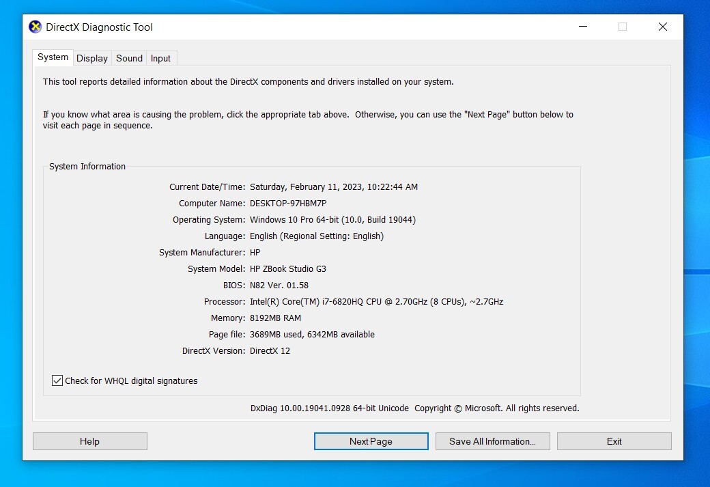Open Help for the diagnostic tool
Screen dimensions: 710x487
pyautogui.click(x=89, y=441)
